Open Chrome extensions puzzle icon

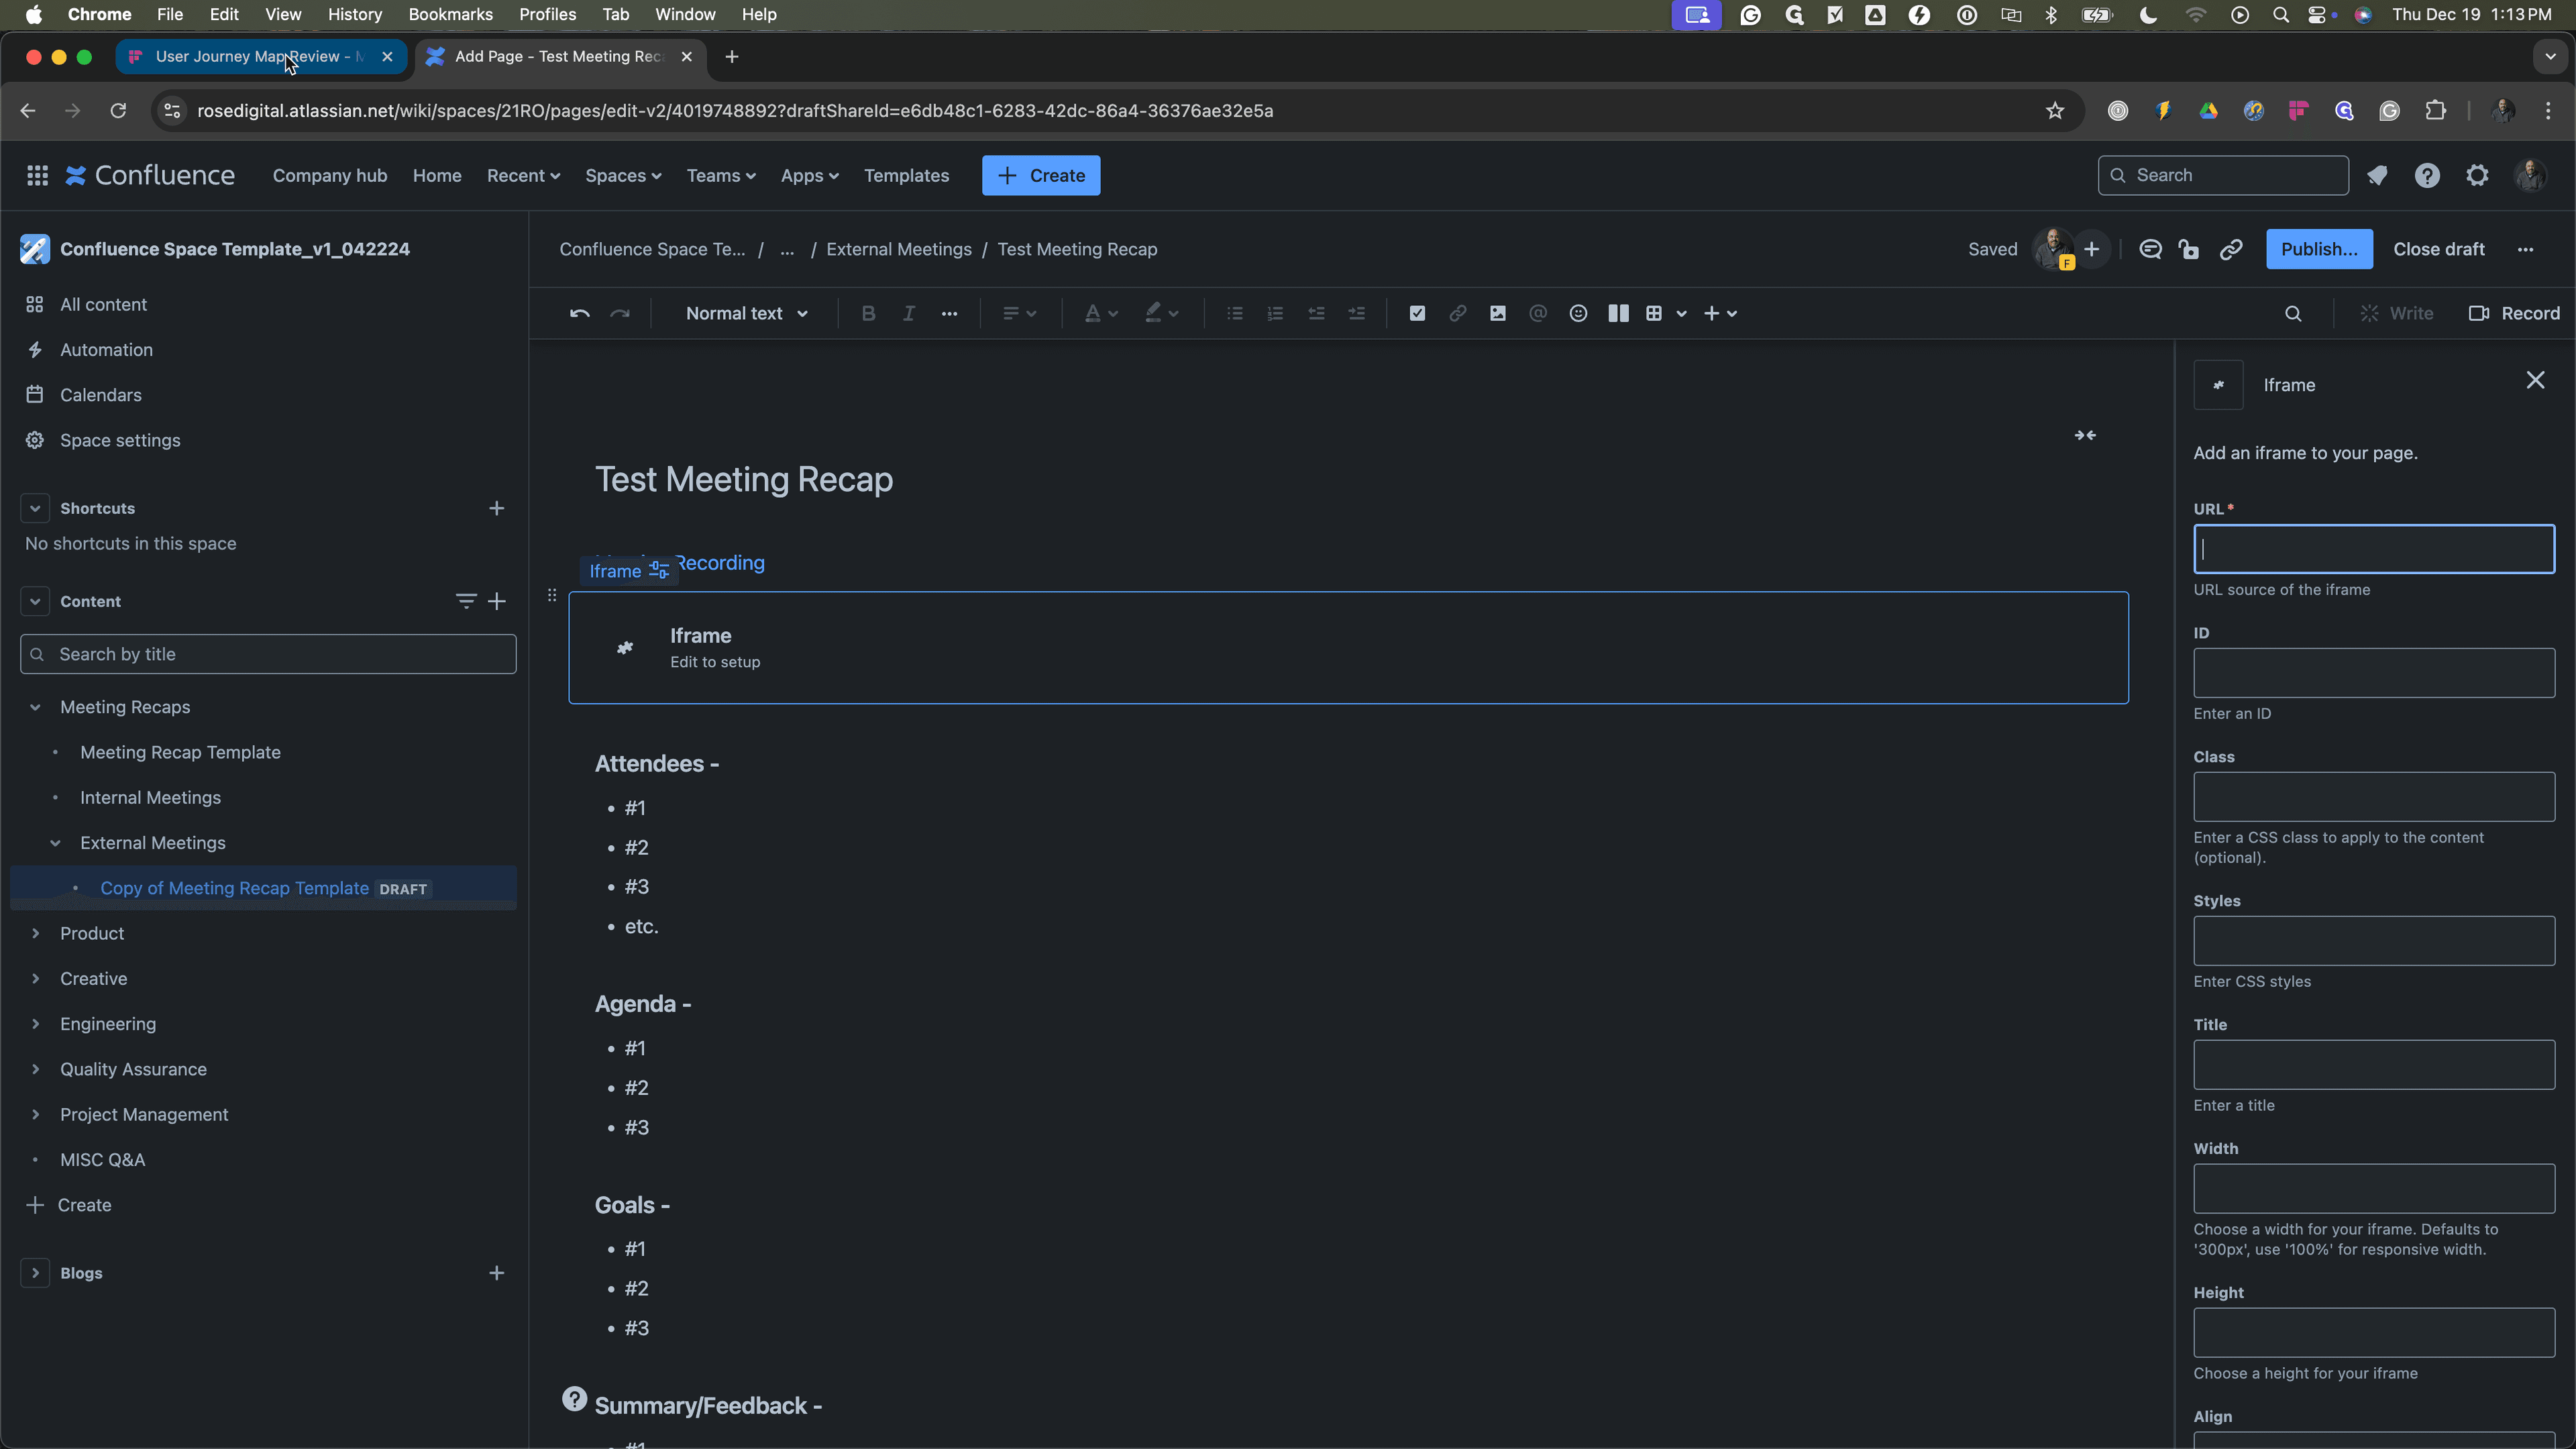click(2436, 111)
